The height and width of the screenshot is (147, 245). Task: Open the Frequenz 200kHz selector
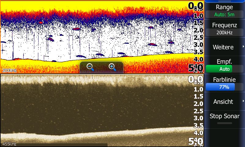pyautogui.click(x=224, y=32)
